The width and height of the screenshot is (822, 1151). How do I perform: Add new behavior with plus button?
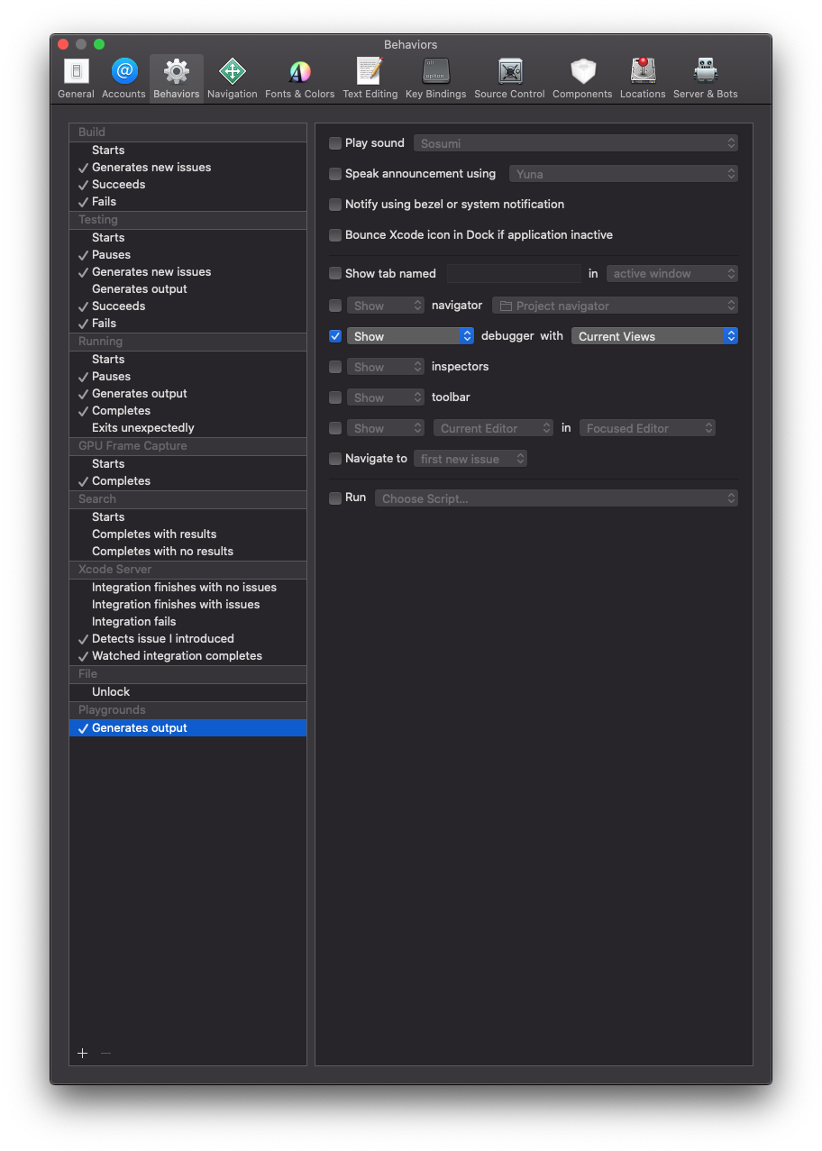(x=82, y=1053)
